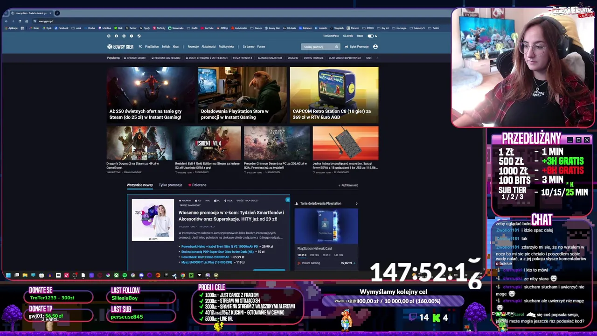Open Wiosenne promocje w x-kom headline

231,216
